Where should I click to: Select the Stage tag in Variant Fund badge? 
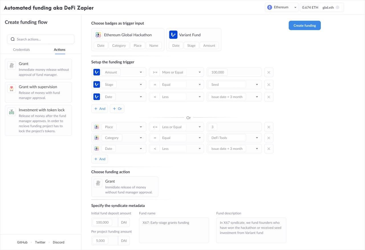coord(191,46)
